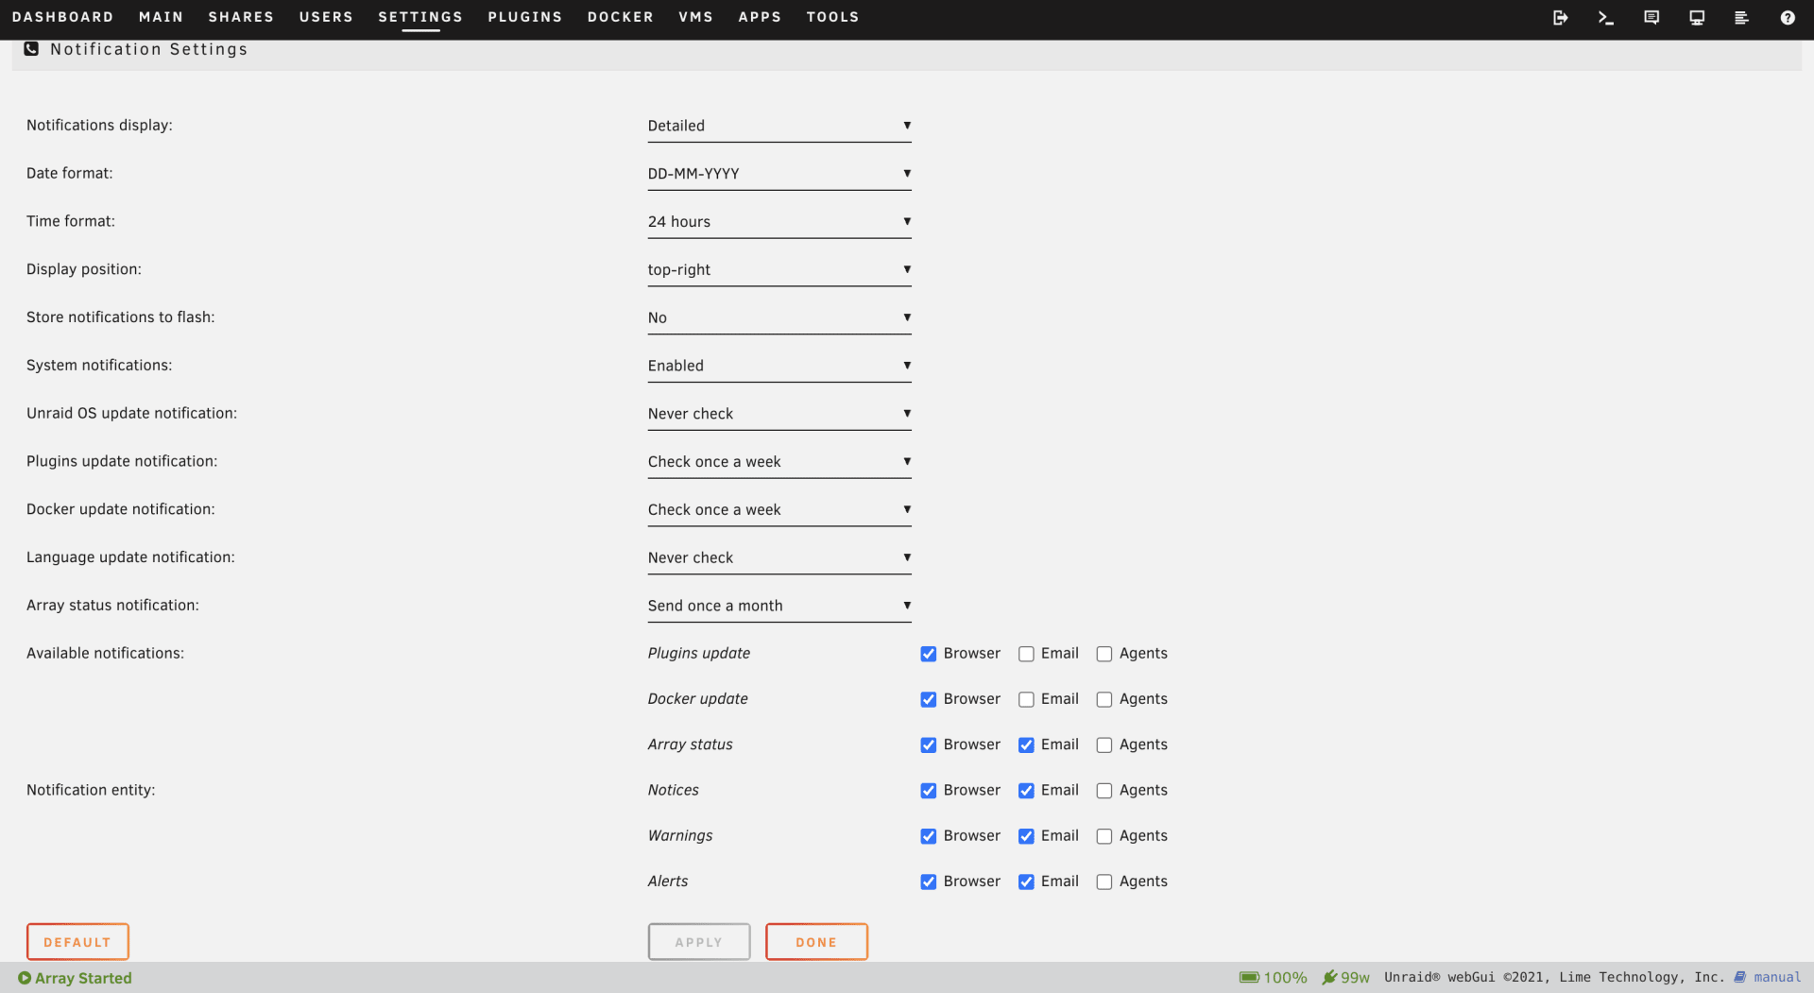This screenshot has width=1814, height=993.
Task: Click the Notification entity label
Action: (91, 790)
